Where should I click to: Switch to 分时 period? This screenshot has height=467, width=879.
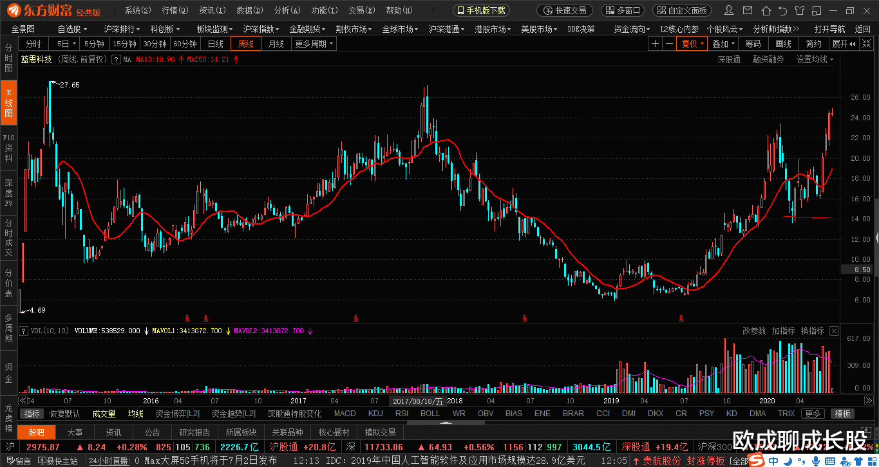tap(33, 44)
